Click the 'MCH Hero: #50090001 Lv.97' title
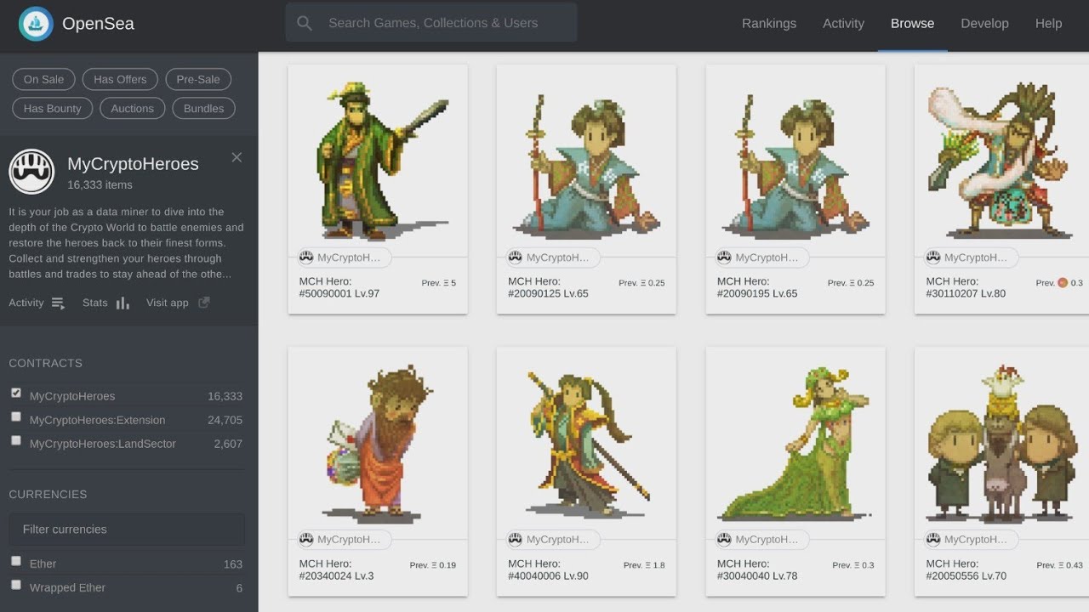Screen dimensions: 1089x612 coord(339,287)
